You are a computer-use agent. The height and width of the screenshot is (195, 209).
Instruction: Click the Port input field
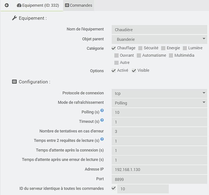point(159,179)
